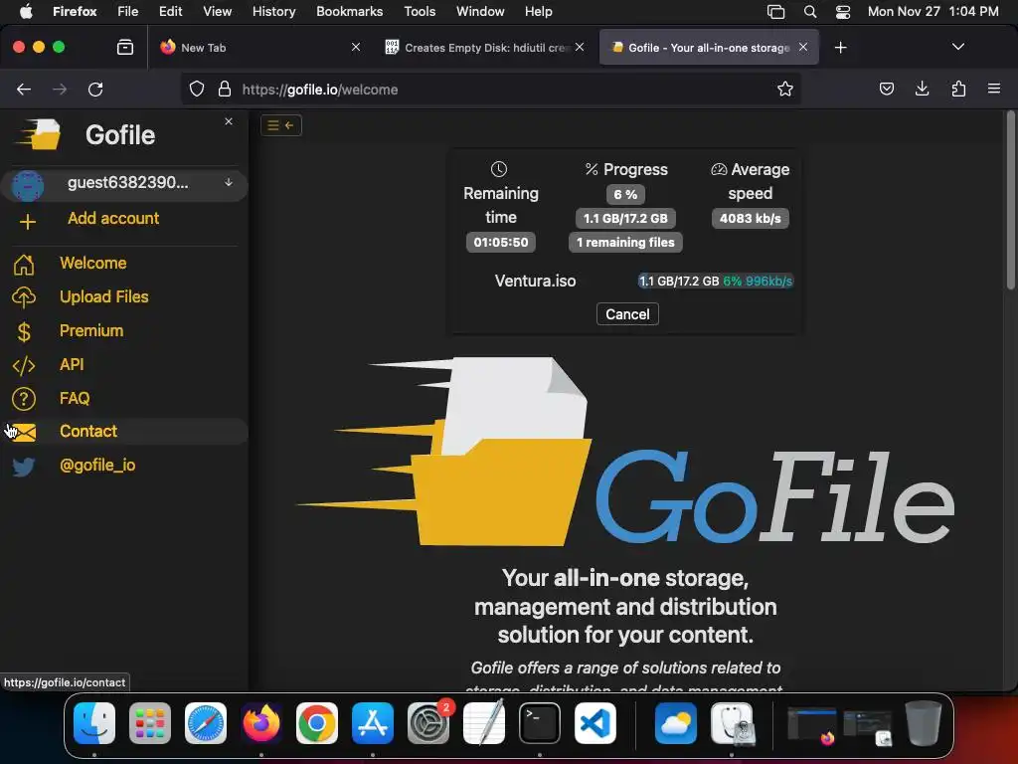The width and height of the screenshot is (1018, 764).
Task: Open the Contact sidebar link
Action: (88, 432)
